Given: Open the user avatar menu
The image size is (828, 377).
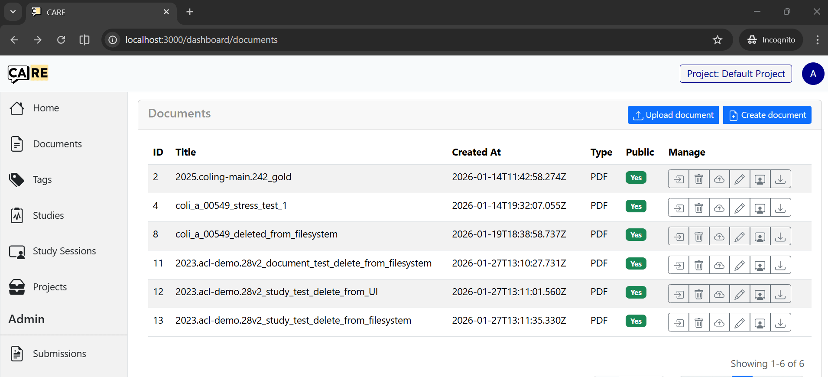Looking at the screenshot, I should (x=813, y=74).
